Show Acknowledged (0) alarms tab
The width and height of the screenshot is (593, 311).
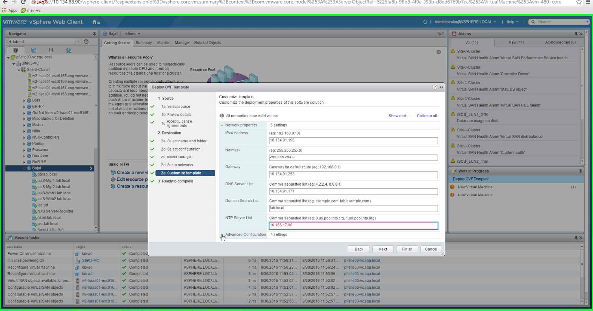(x=560, y=42)
